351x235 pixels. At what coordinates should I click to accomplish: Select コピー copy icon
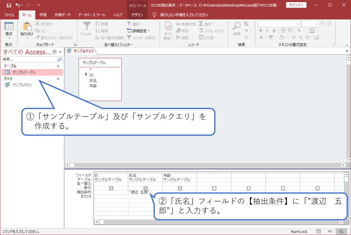(x=37, y=31)
